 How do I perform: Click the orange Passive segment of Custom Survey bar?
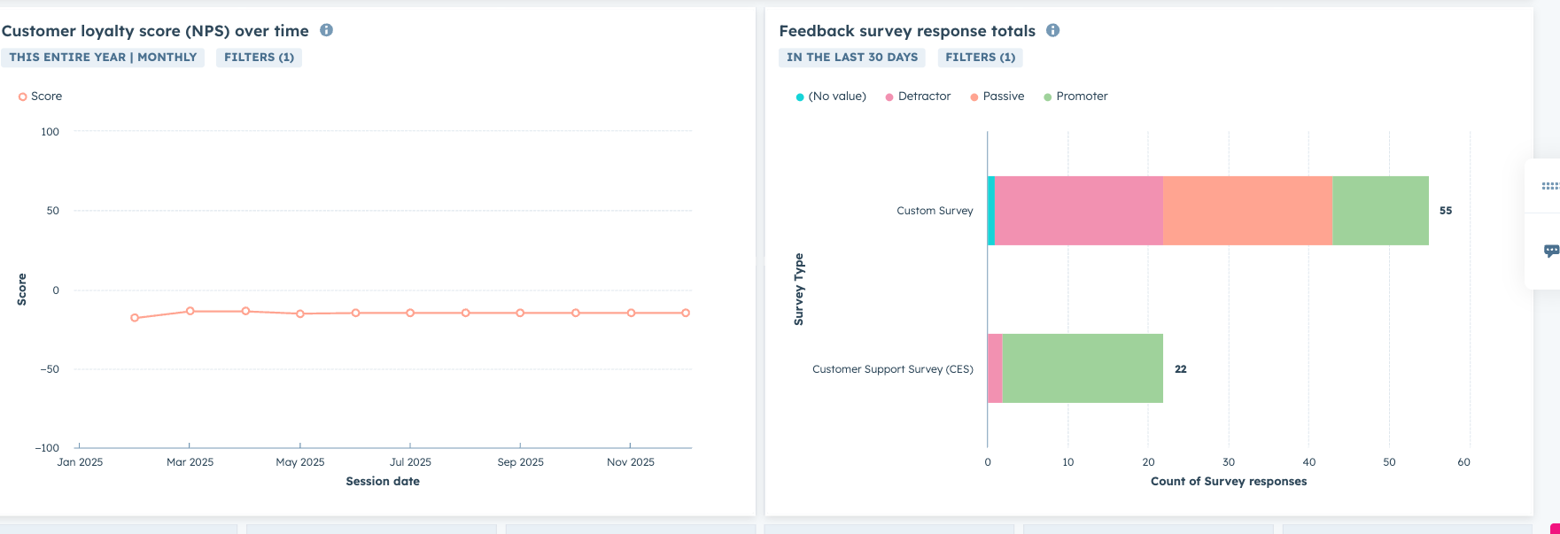click(1247, 211)
